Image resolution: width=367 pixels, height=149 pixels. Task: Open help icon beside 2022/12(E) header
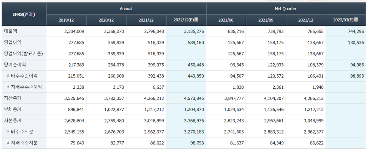[x=196, y=20]
